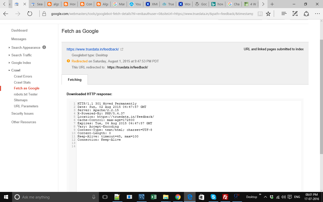Click the page scrollbar up arrow

point(321,21)
